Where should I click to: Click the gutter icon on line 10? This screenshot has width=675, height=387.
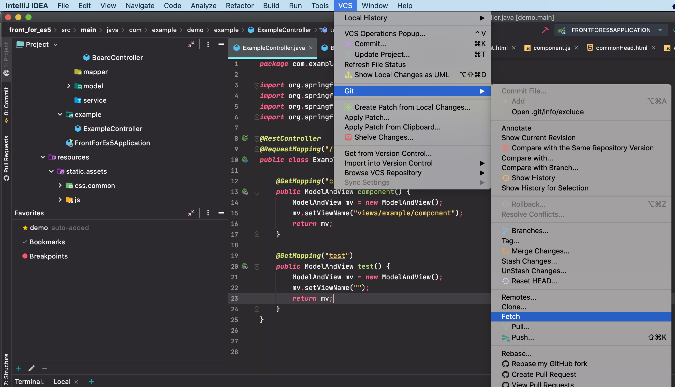245,159
